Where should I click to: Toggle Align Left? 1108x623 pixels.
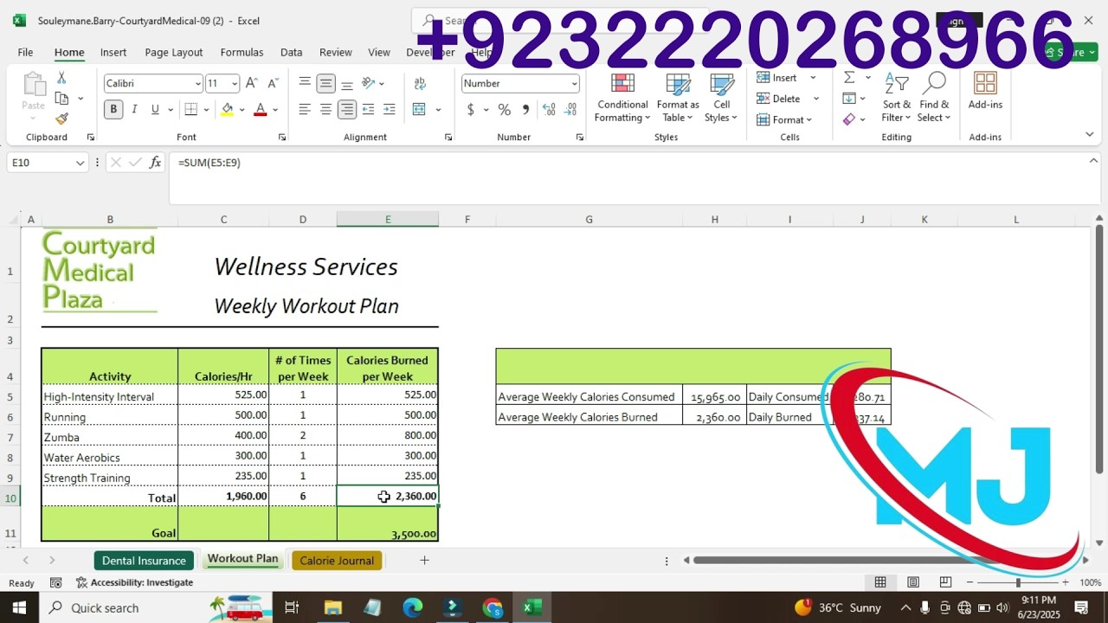[x=305, y=110]
